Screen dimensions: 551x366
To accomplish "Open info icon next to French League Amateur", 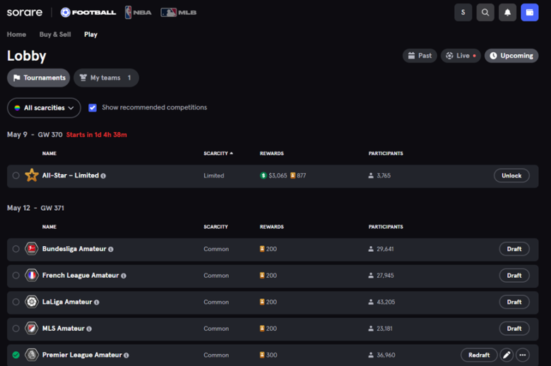I will point(124,276).
